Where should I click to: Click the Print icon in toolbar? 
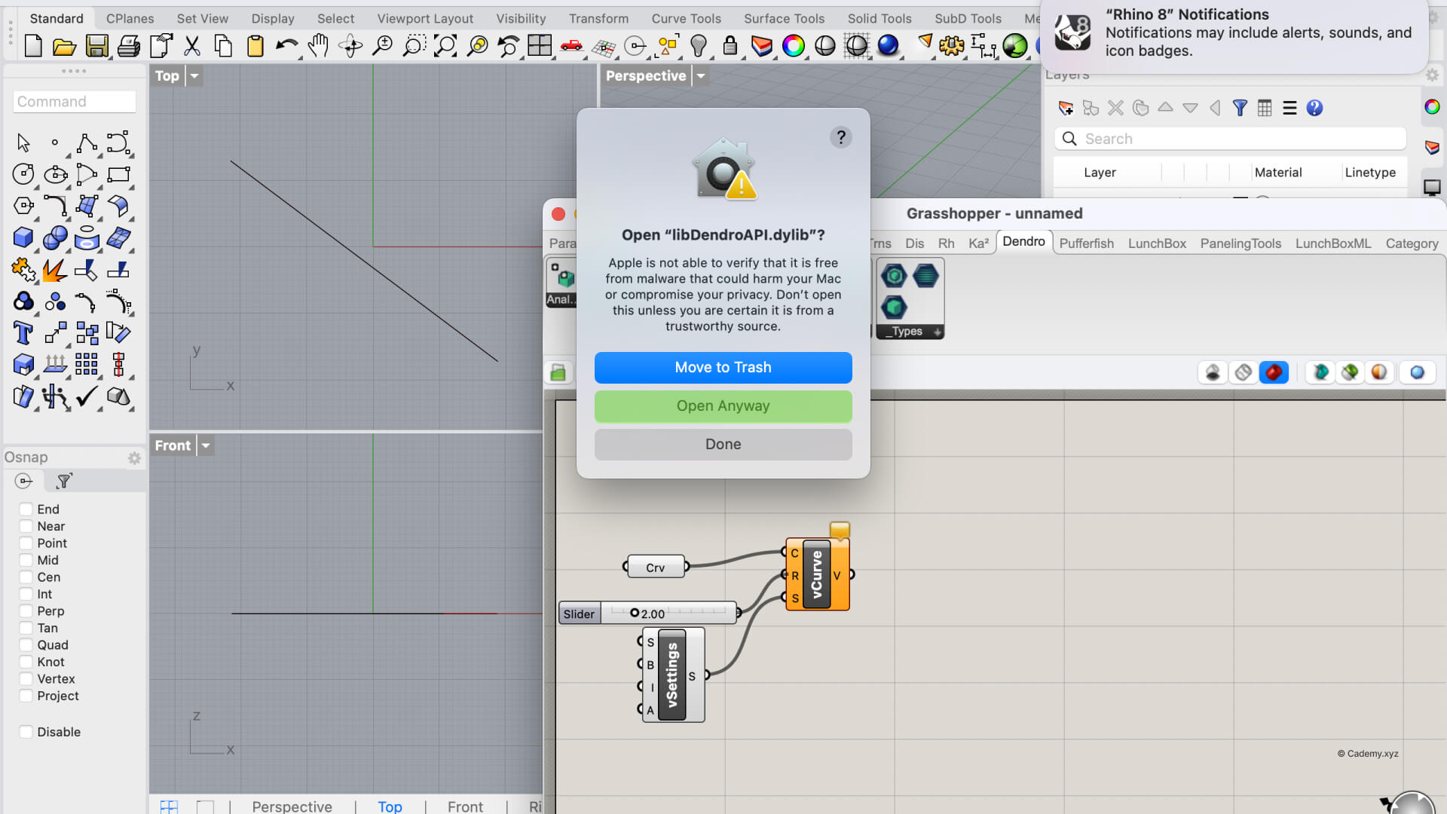pyautogui.click(x=128, y=46)
